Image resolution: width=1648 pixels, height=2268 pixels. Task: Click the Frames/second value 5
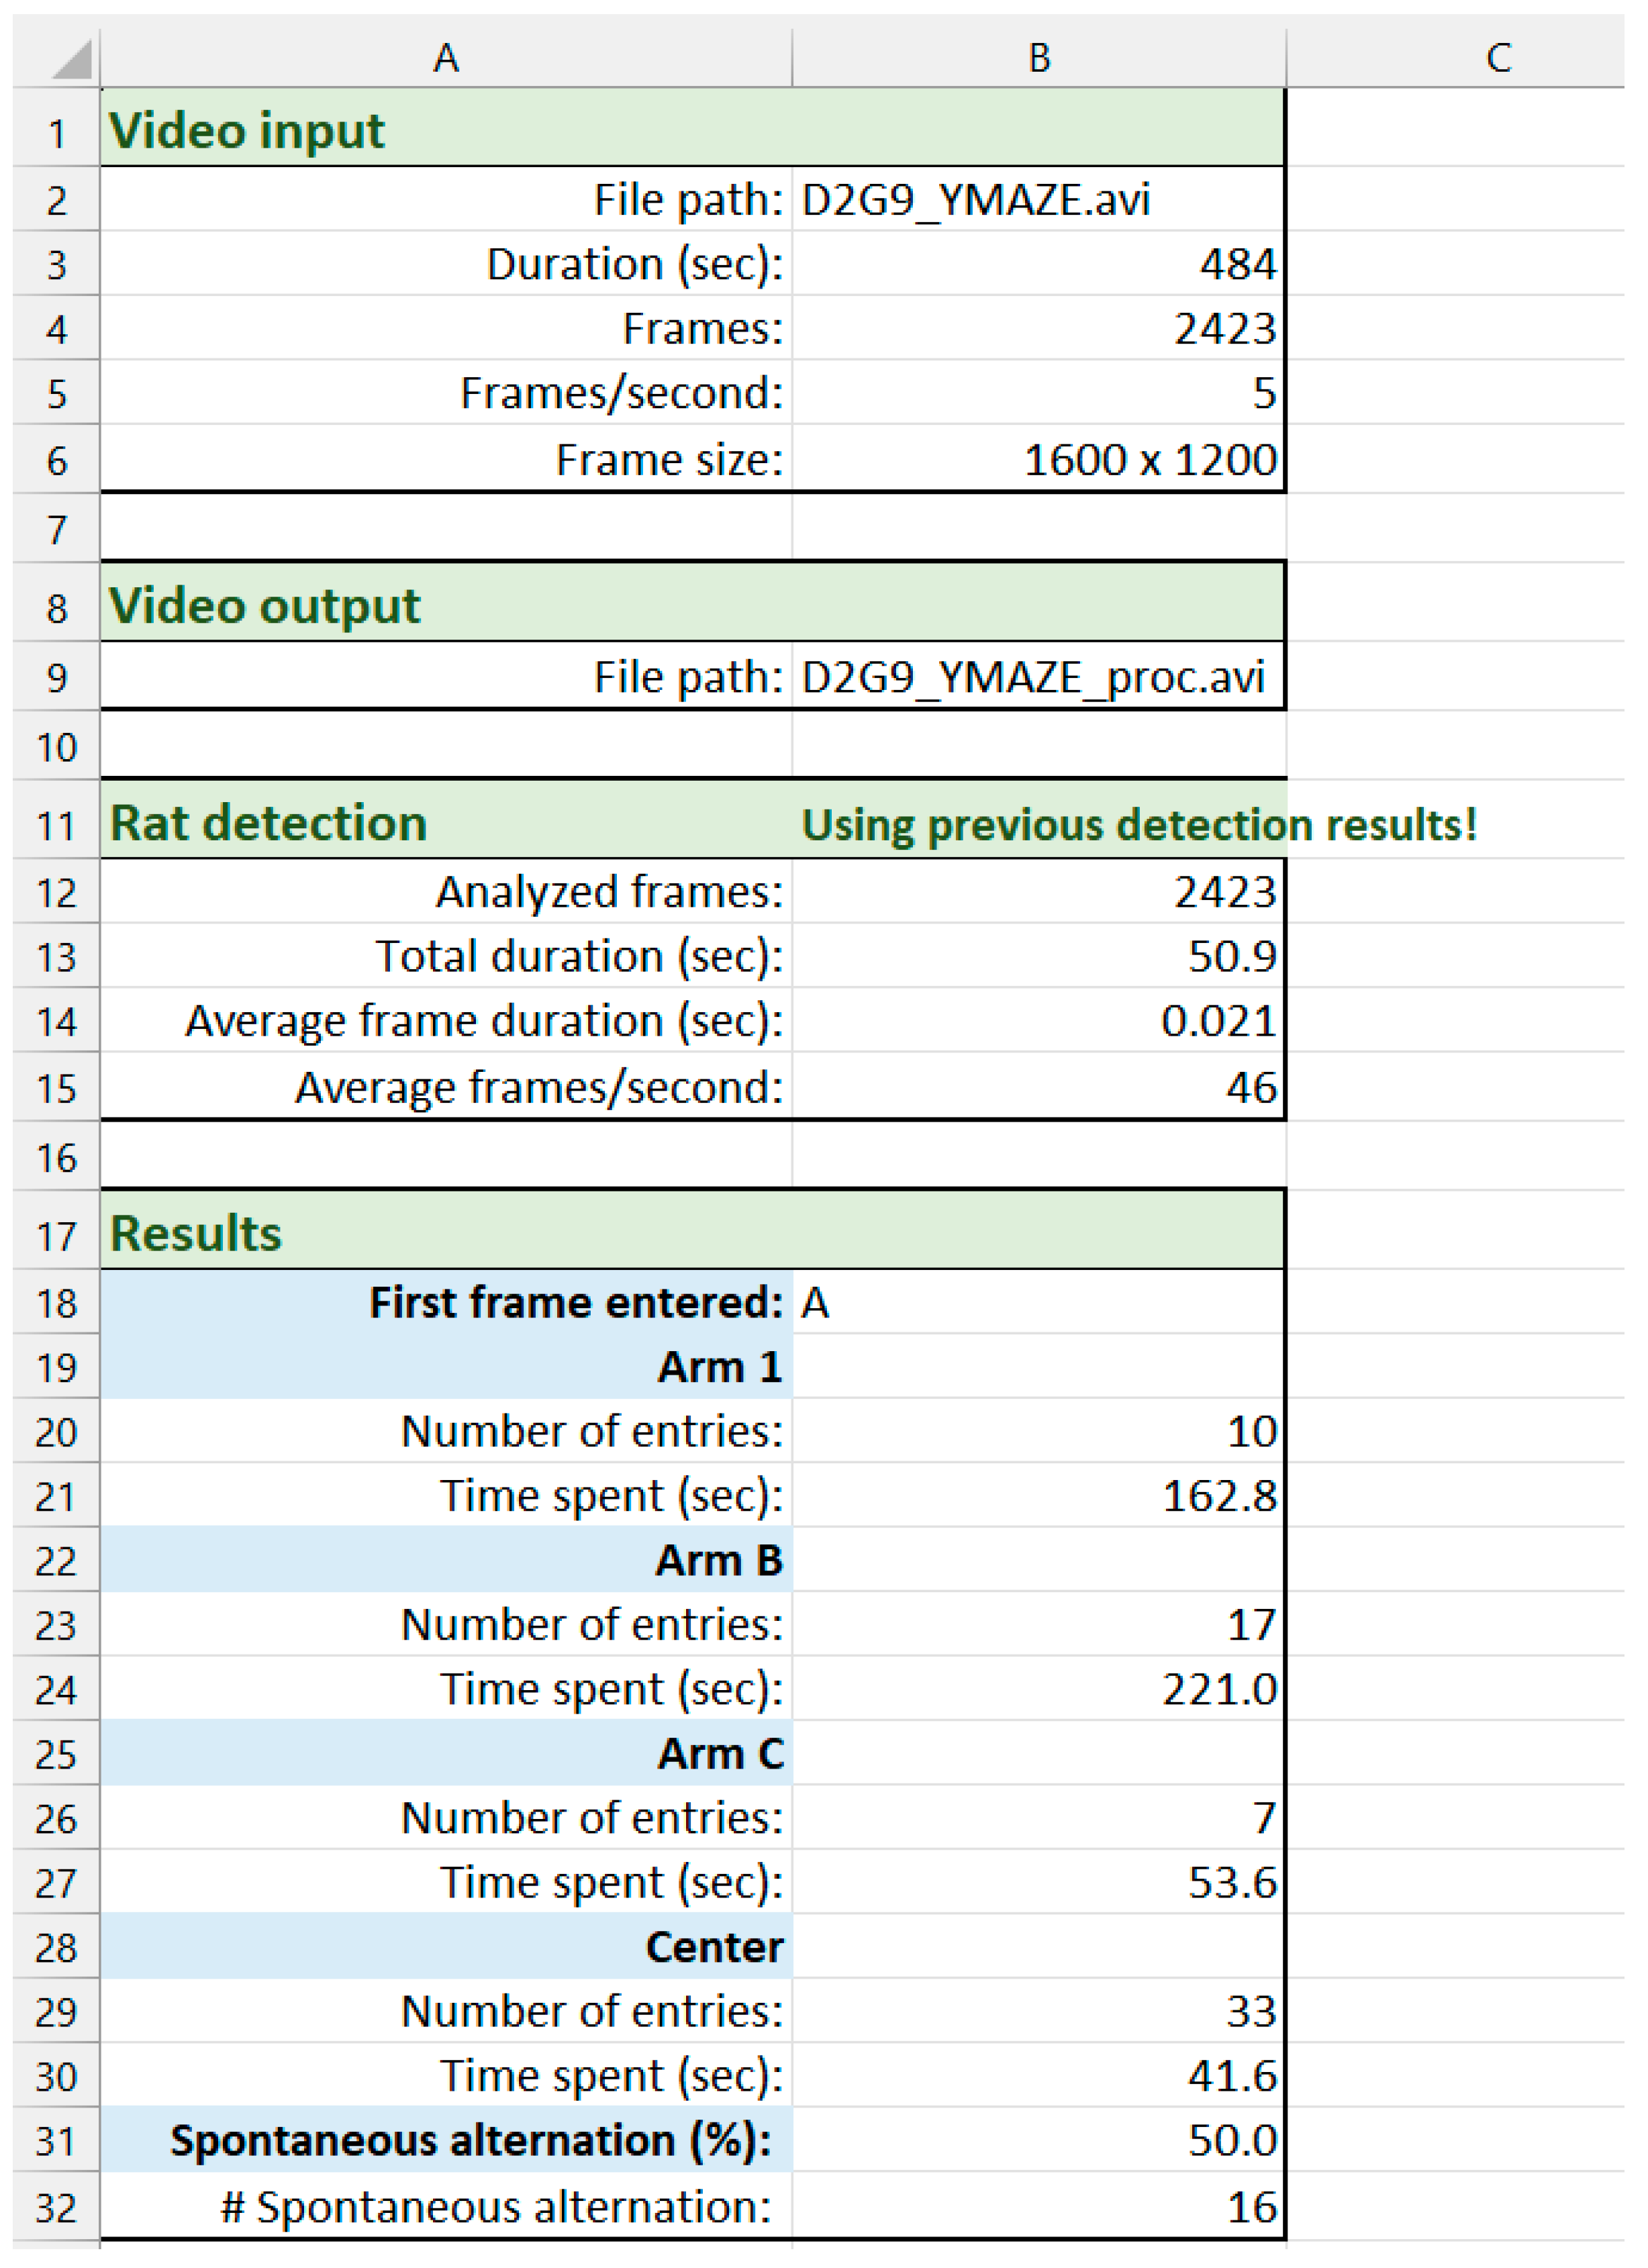click(1038, 392)
